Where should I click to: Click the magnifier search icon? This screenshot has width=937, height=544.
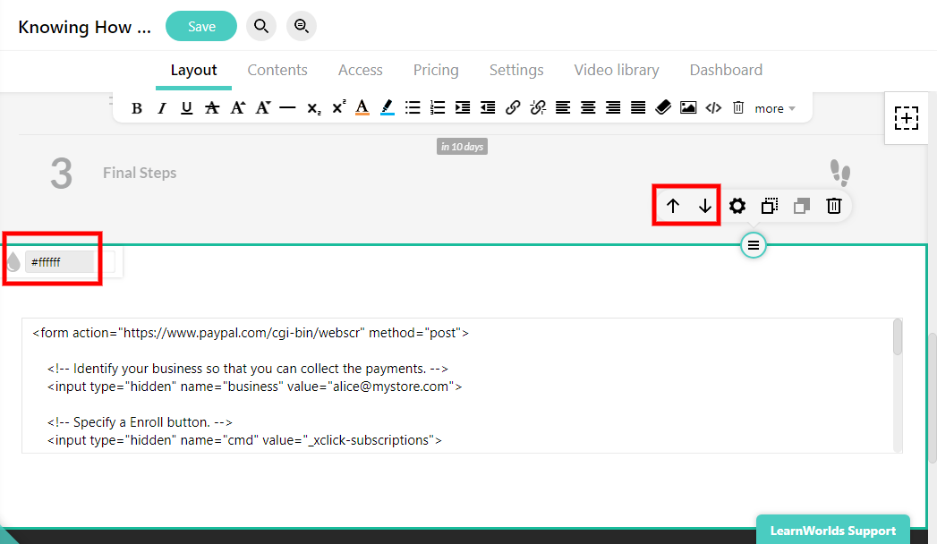tap(261, 26)
